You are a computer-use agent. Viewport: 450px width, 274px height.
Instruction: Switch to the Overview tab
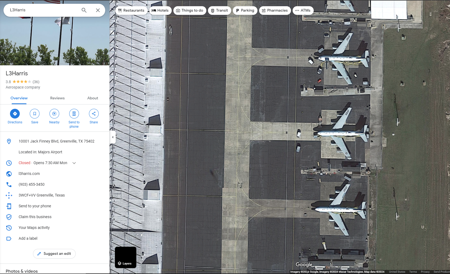point(19,98)
